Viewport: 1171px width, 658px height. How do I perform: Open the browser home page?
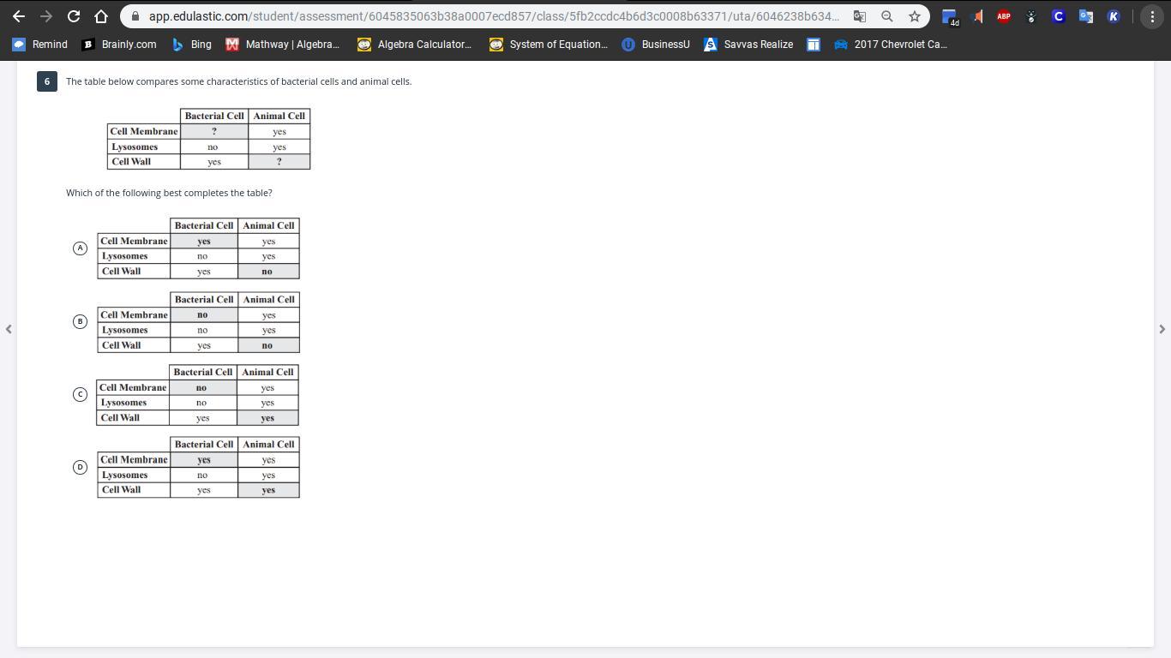pyautogui.click(x=101, y=16)
